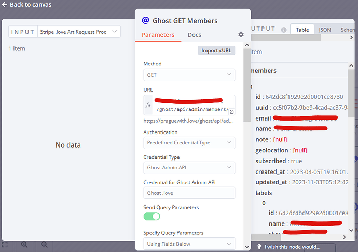
Task: Click the Ghost GET Members @ node icon
Action: point(145,20)
